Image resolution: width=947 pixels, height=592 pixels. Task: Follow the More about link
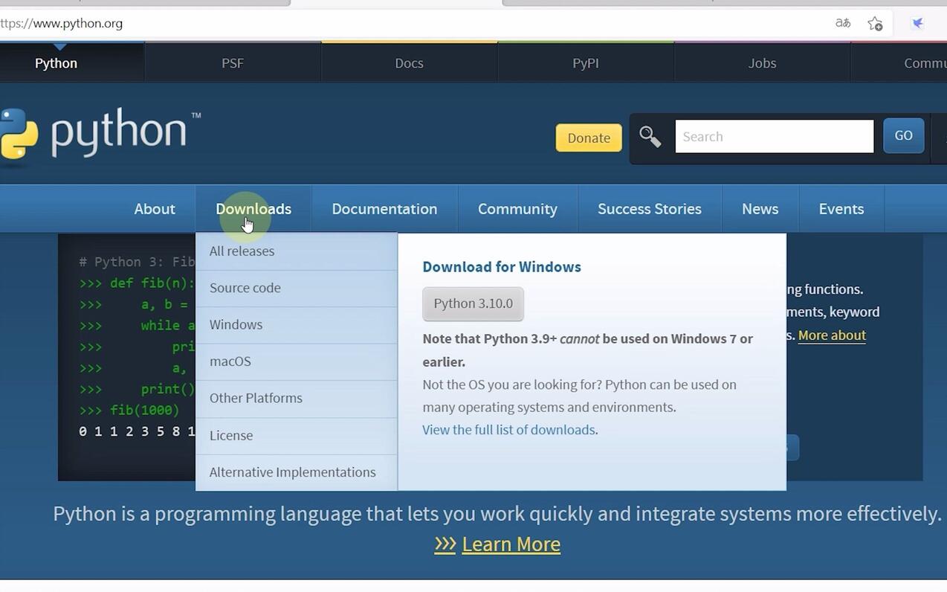832,335
